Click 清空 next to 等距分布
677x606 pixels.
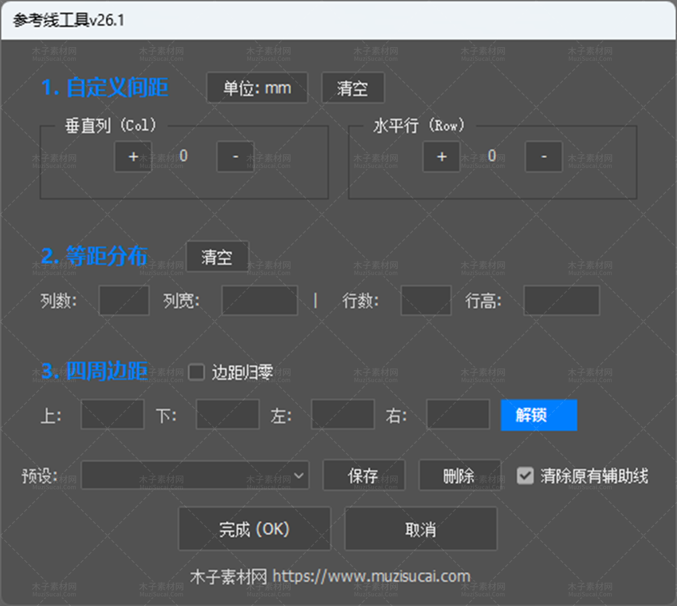(217, 257)
